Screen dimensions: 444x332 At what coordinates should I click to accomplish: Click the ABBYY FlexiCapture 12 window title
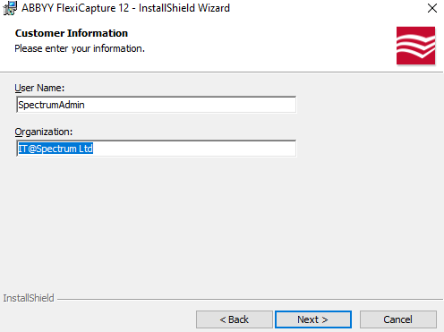(x=125, y=8)
